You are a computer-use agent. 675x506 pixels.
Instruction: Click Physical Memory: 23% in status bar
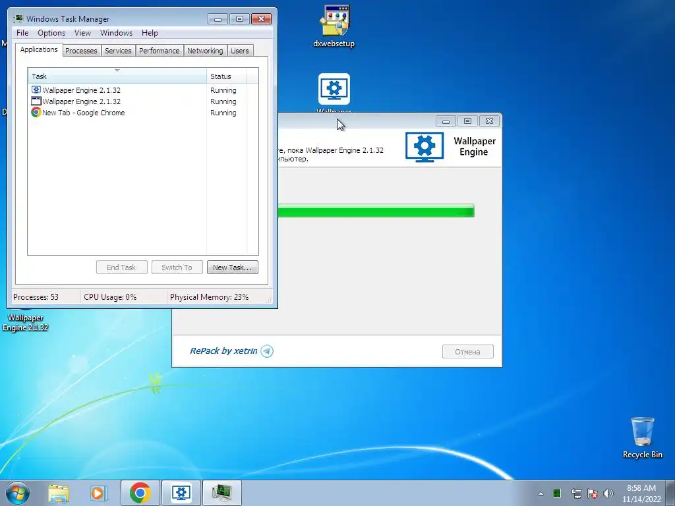point(209,297)
